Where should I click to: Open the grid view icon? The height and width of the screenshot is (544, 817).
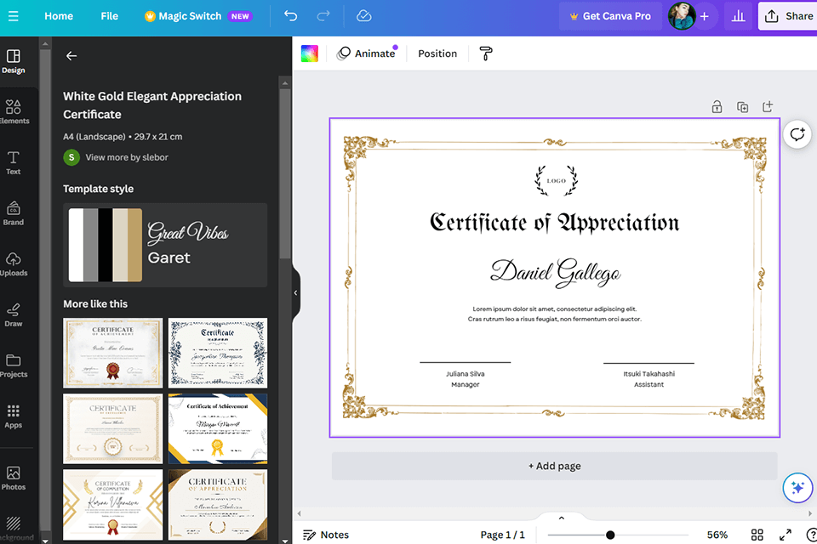pyautogui.click(x=757, y=535)
